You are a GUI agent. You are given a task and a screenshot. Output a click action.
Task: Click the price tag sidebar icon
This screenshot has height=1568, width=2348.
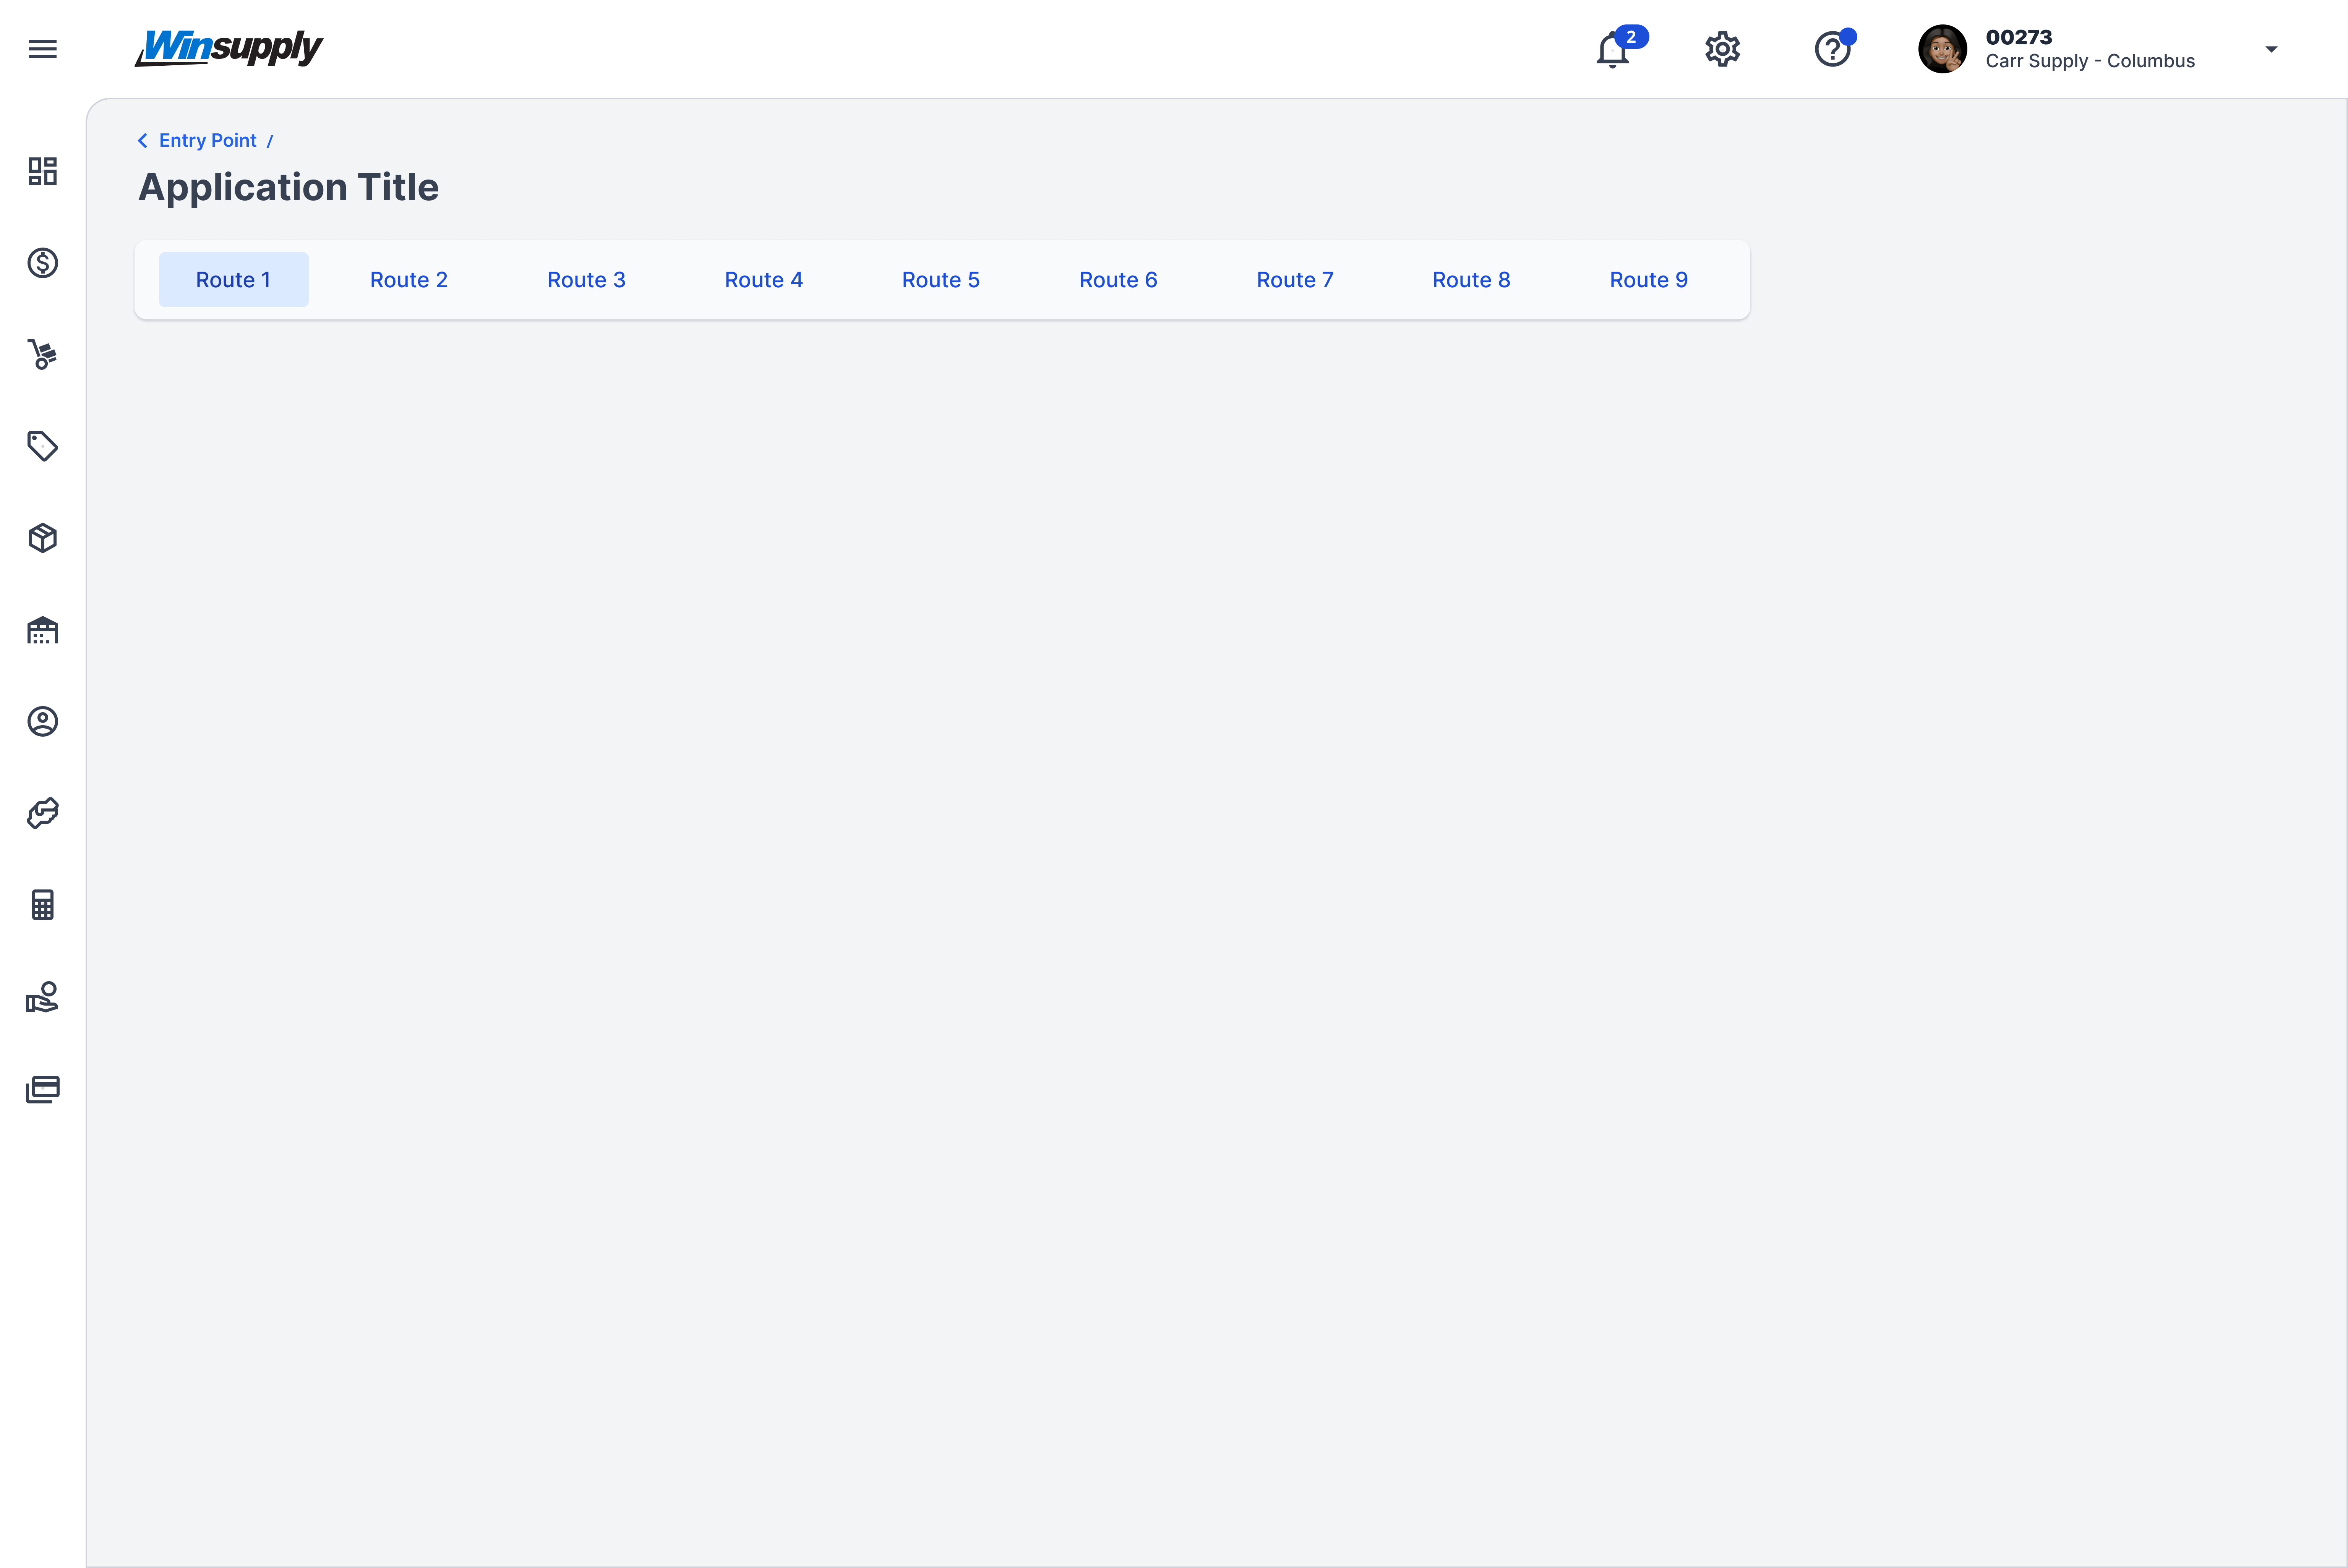(x=42, y=446)
